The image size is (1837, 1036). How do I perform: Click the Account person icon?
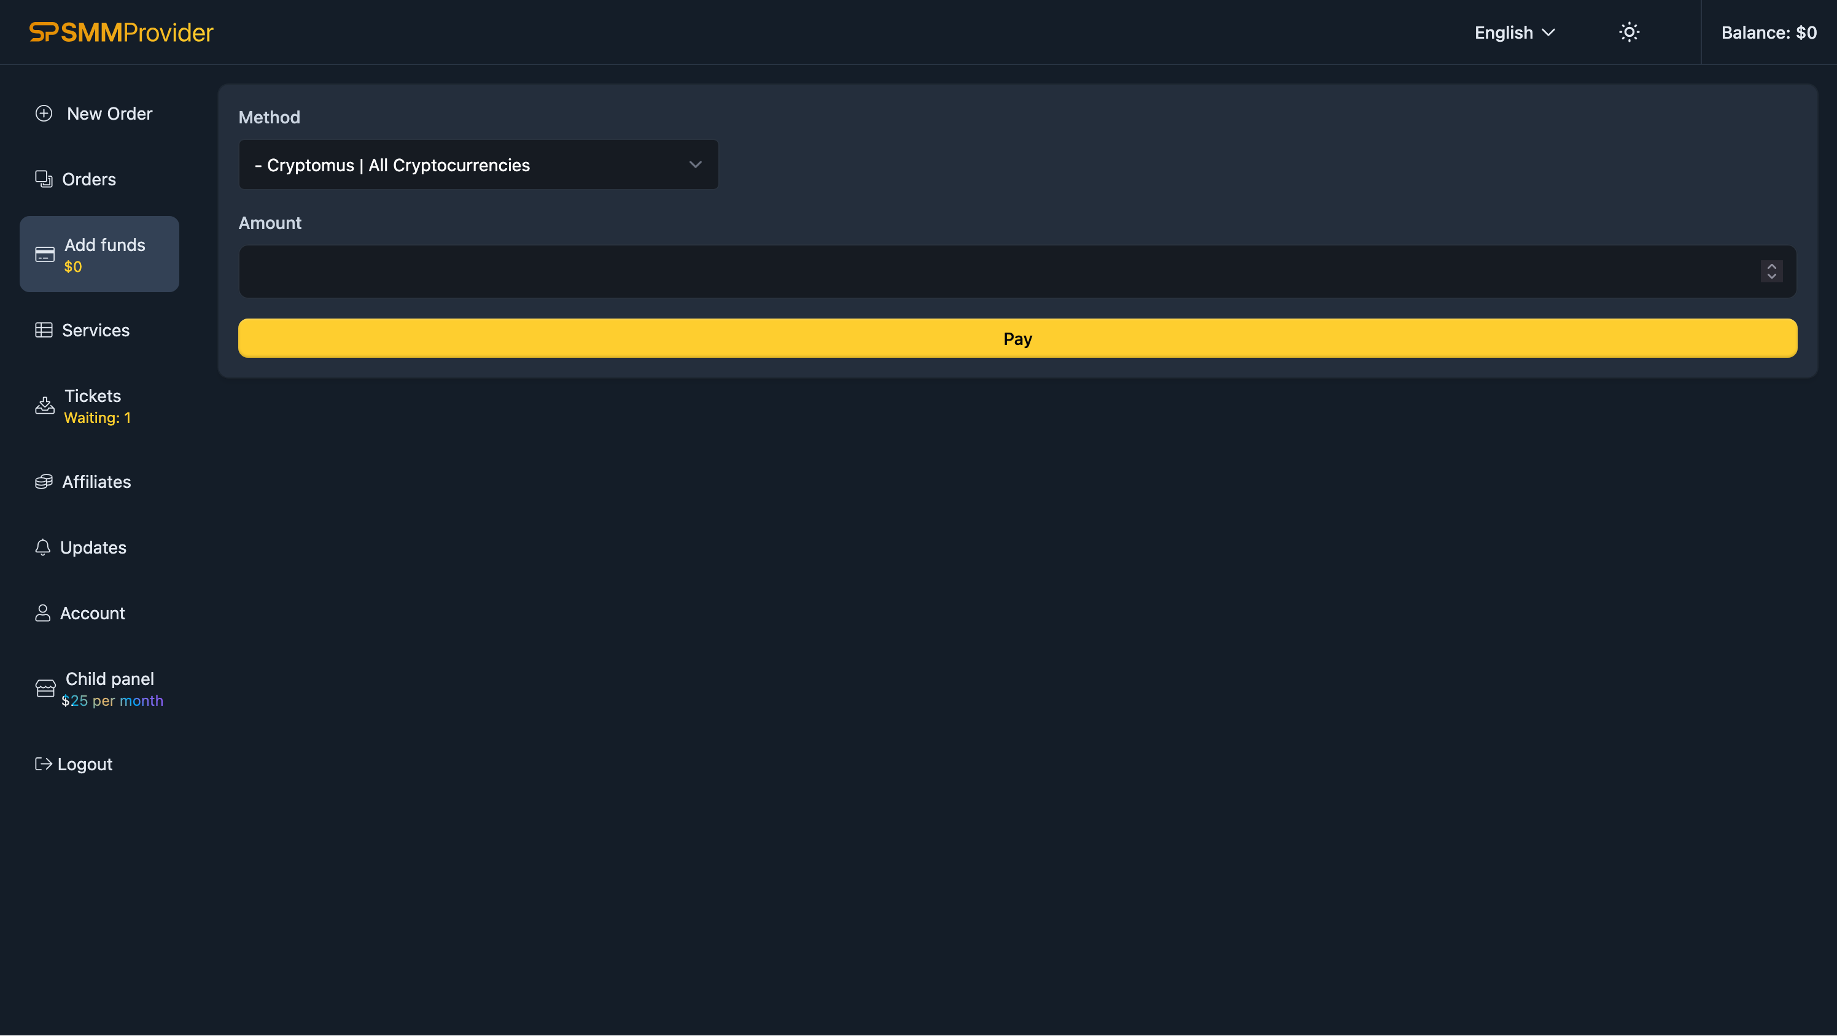43,613
